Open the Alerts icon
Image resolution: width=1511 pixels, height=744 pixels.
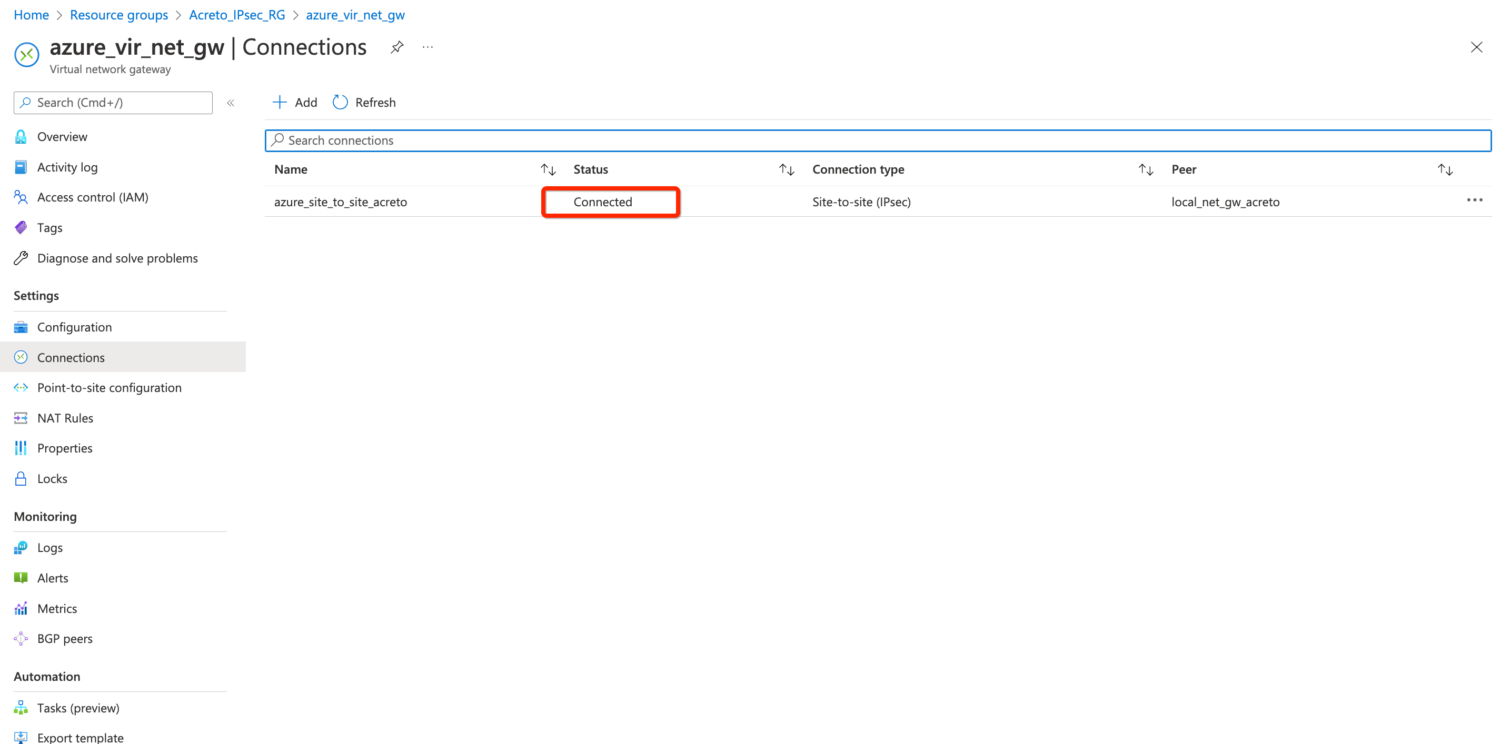click(21, 578)
